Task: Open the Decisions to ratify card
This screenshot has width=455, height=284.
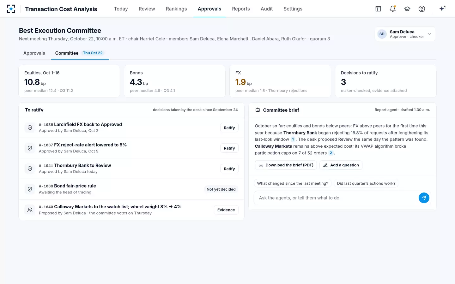Action: [386, 81]
